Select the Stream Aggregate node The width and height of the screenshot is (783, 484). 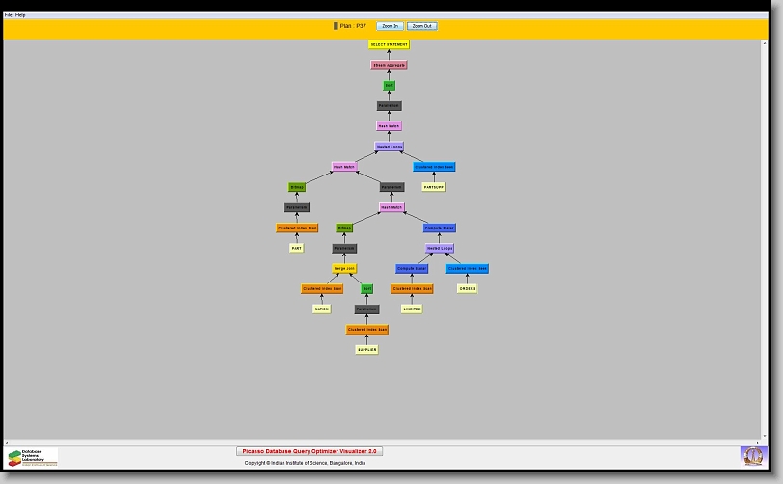point(389,65)
